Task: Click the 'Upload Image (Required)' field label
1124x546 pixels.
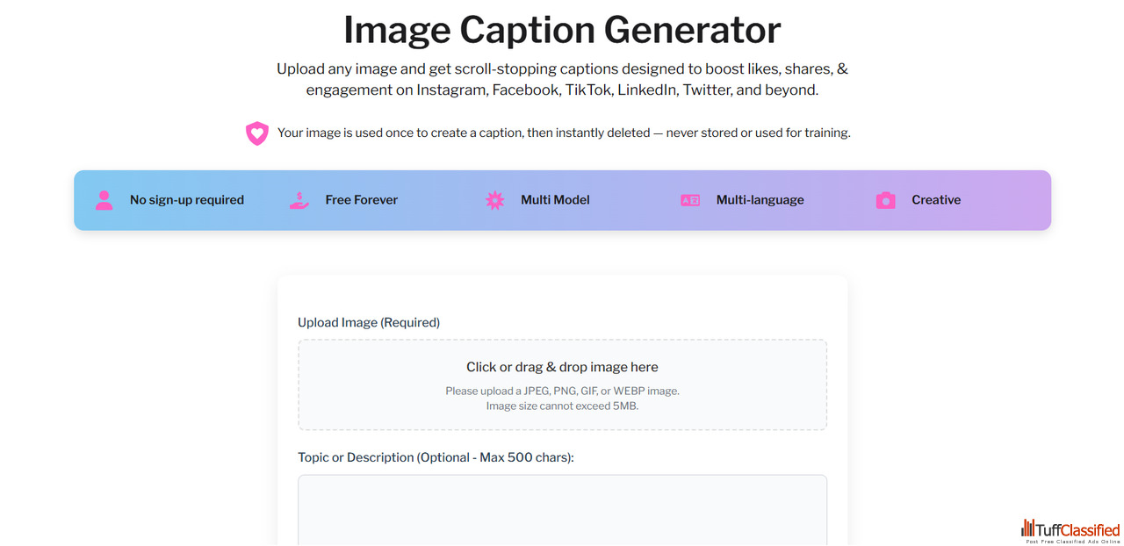Action: click(x=369, y=322)
